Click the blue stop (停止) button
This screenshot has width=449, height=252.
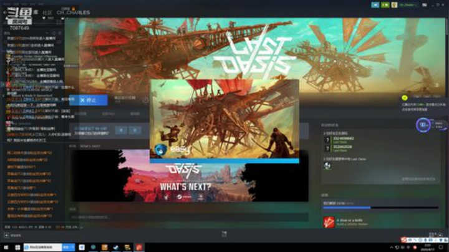[x=89, y=100]
